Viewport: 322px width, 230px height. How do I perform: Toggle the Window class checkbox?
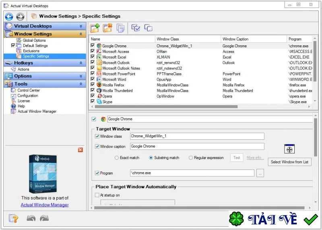point(97,136)
